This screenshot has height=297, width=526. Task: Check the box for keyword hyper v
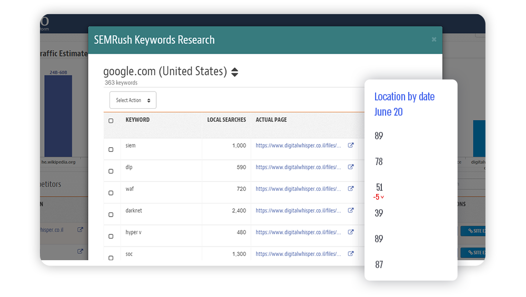point(111,237)
